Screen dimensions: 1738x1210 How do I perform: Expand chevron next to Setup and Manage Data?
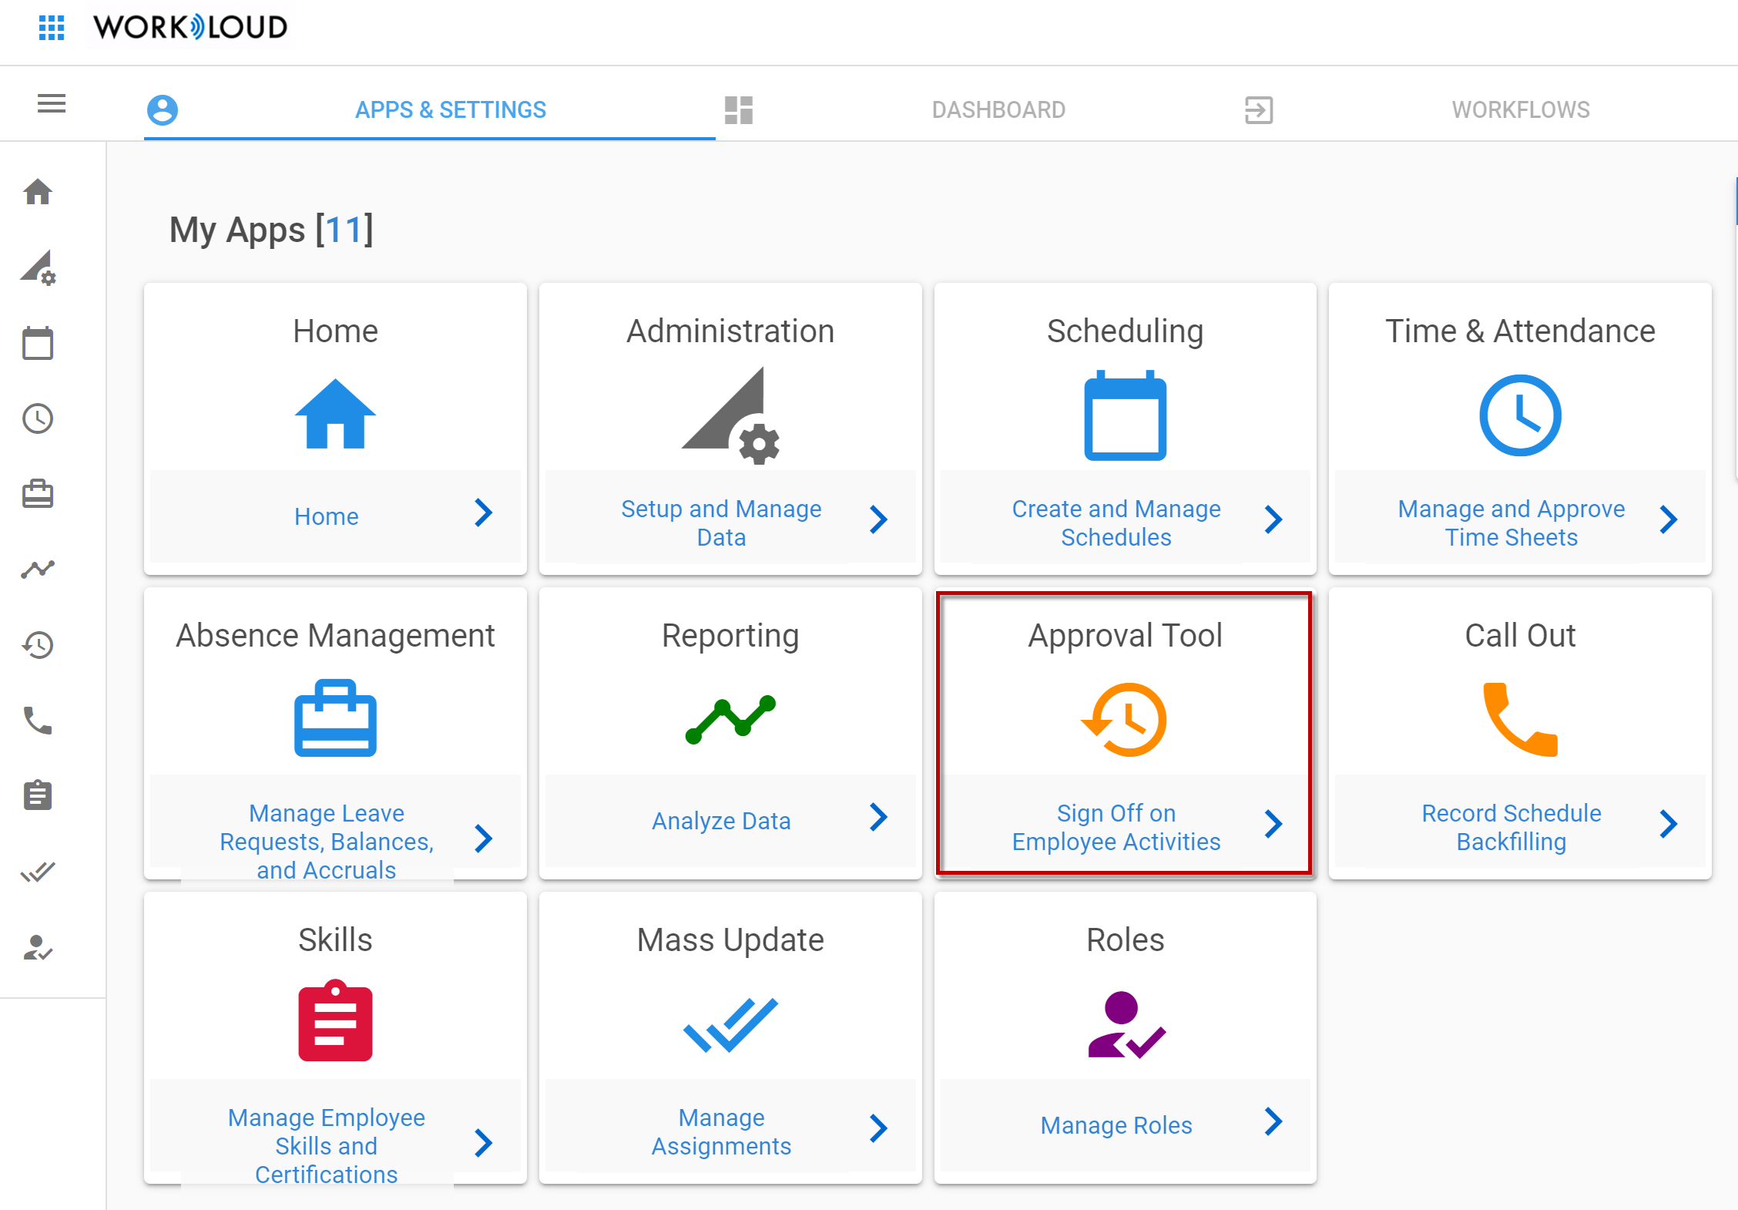[x=878, y=520]
